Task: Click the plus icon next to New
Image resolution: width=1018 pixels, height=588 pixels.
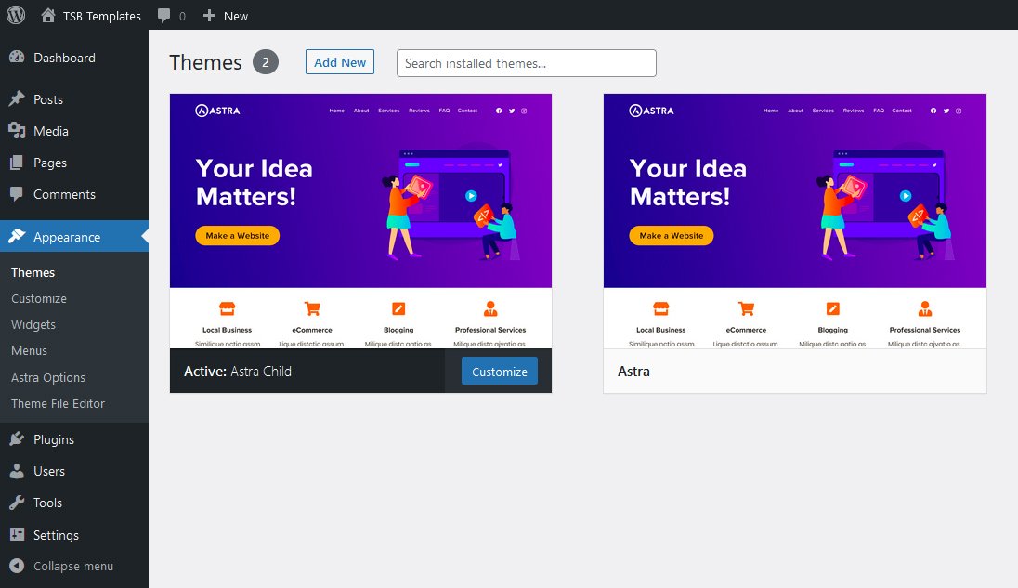Action: pyautogui.click(x=209, y=16)
